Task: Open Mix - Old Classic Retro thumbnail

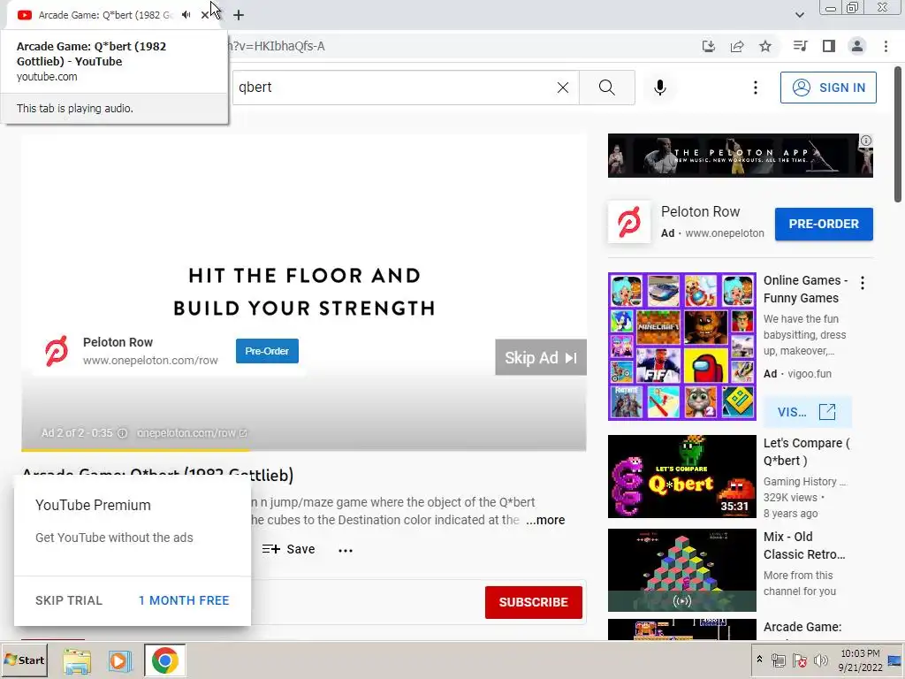Action: (681, 570)
